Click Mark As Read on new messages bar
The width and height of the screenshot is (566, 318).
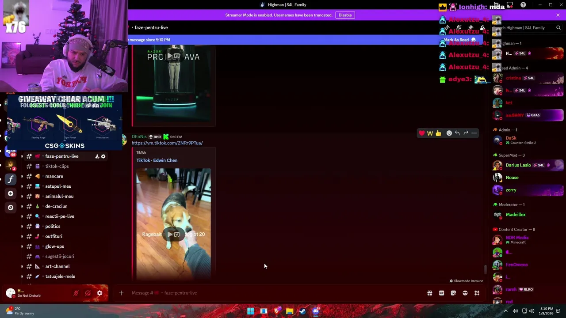click(x=460, y=40)
